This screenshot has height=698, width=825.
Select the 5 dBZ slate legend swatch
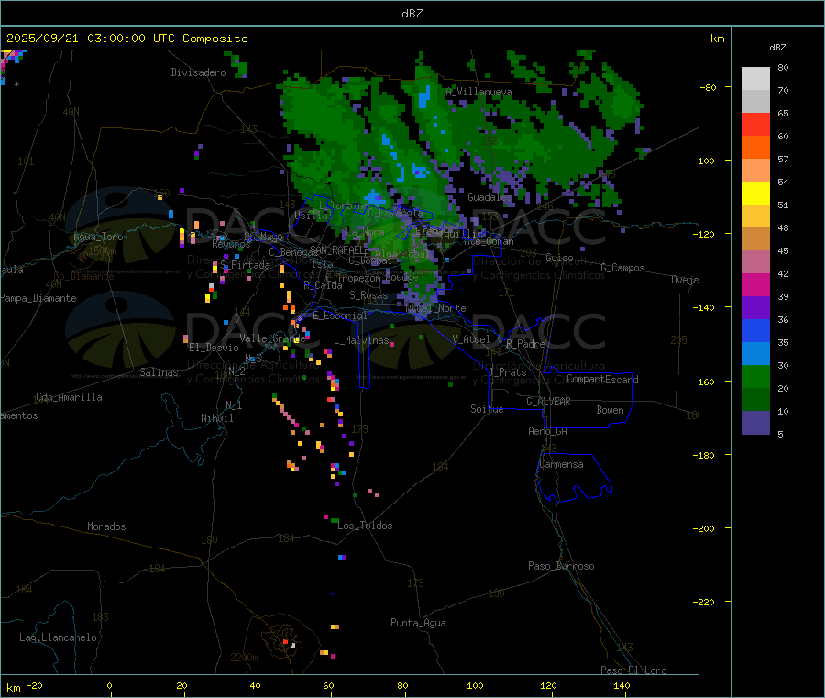pyautogui.click(x=755, y=423)
